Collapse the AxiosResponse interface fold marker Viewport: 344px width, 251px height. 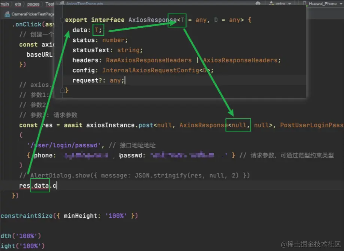coord(62,20)
